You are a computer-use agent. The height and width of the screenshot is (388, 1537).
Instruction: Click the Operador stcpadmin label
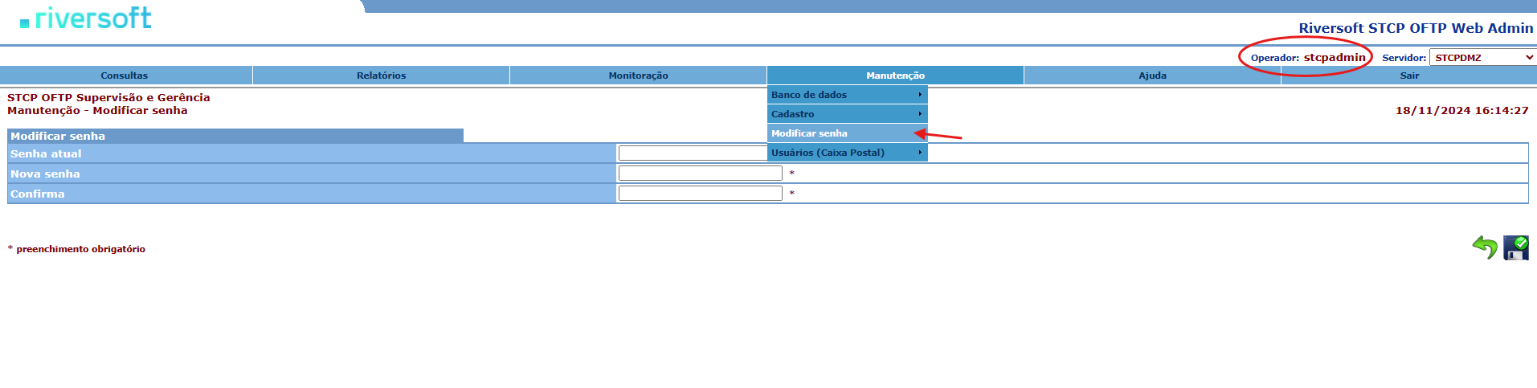(x=1308, y=57)
